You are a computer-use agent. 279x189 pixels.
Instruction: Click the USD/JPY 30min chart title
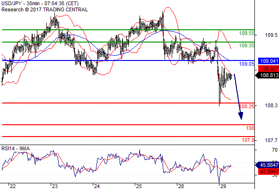click(40, 3)
